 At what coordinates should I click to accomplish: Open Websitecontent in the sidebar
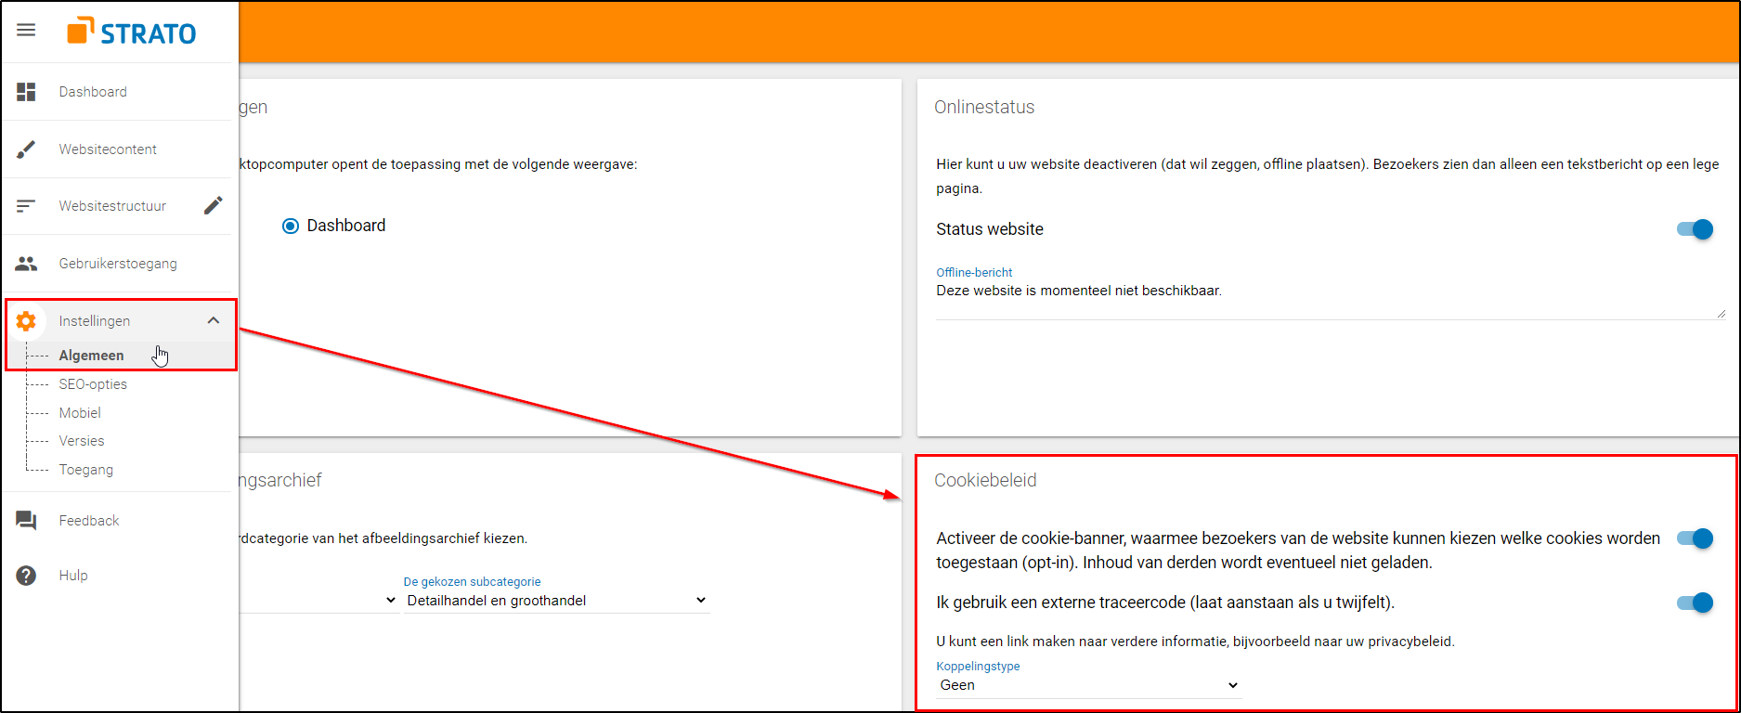pos(108,149)
